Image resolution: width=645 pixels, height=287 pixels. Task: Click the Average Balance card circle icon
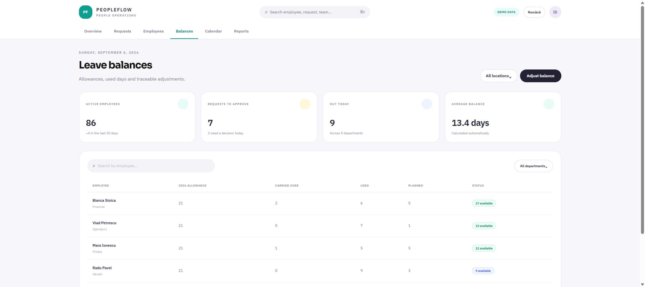tap(549, 104)
